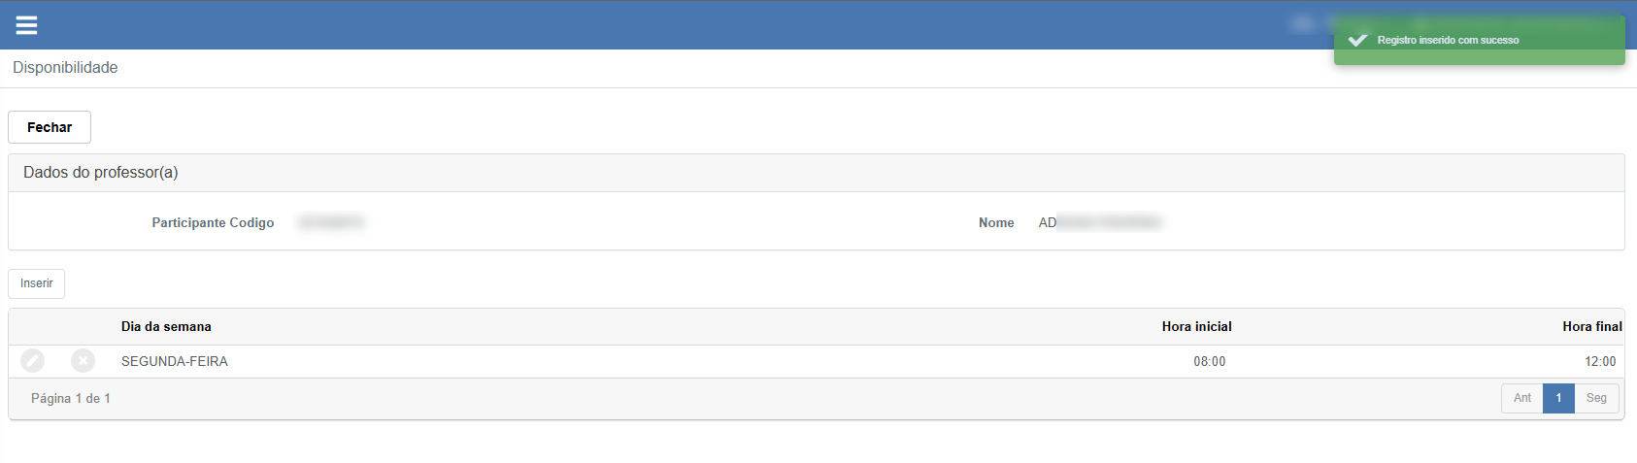Click the 'Dados do professor(a)' panel header
Image resolution: width=1637 pixels, height=463 pixels.
tap(101, 173)
